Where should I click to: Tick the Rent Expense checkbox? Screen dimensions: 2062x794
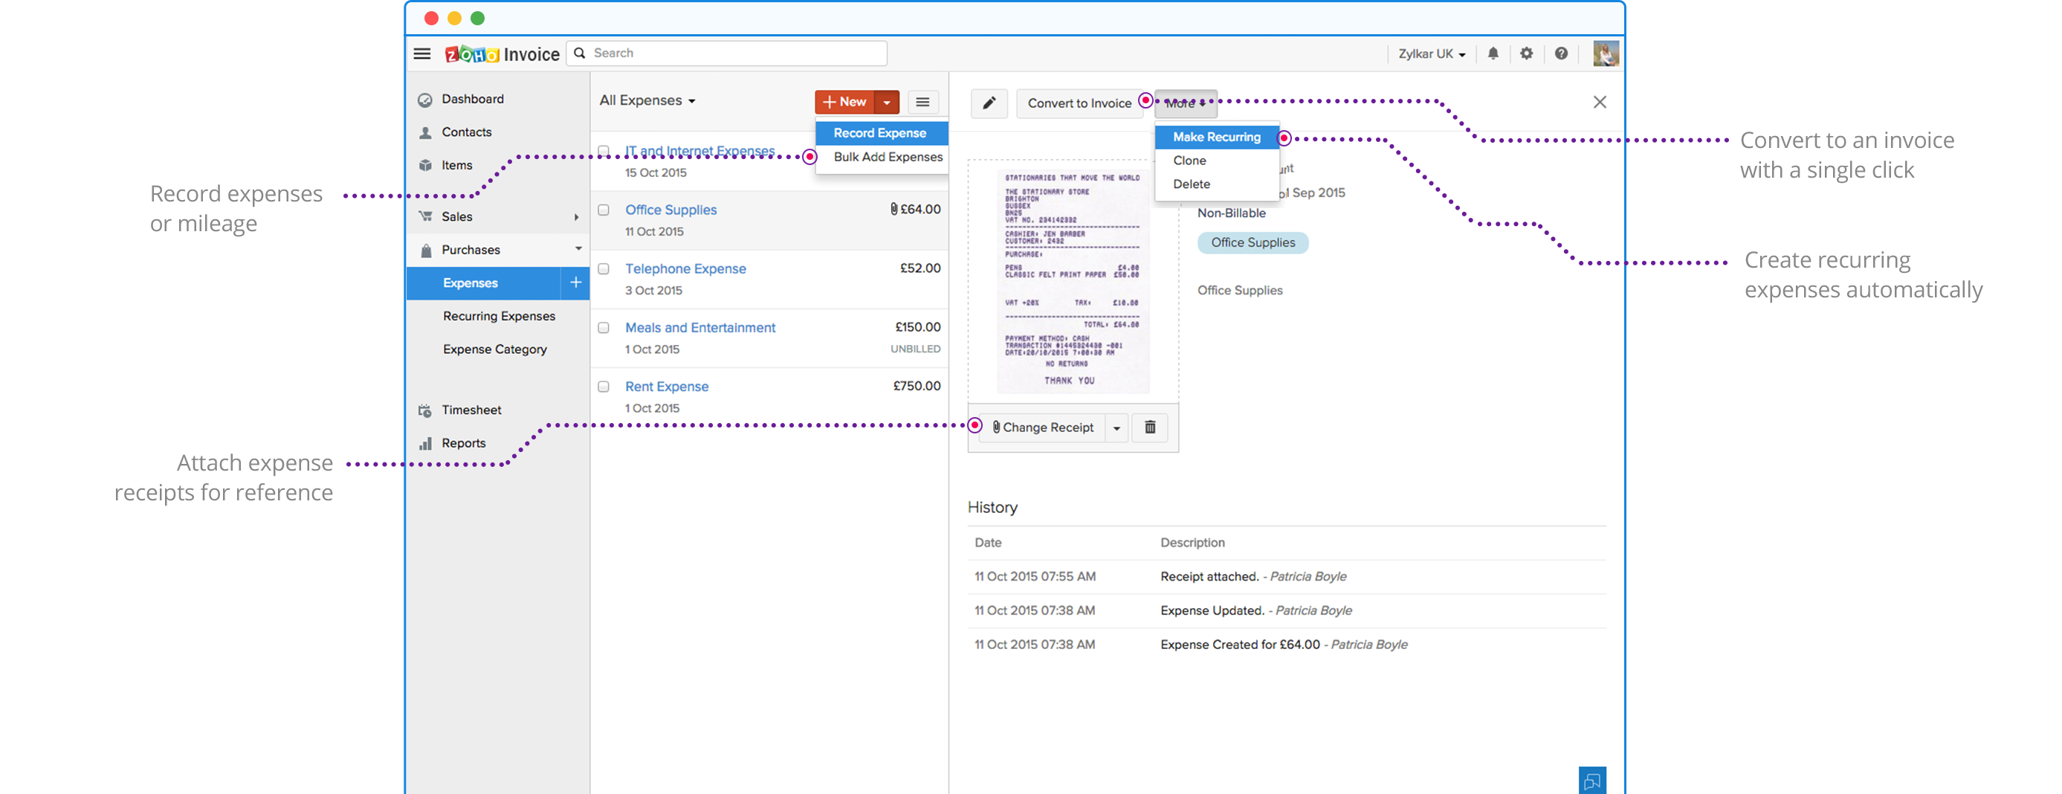click(604, 387)
